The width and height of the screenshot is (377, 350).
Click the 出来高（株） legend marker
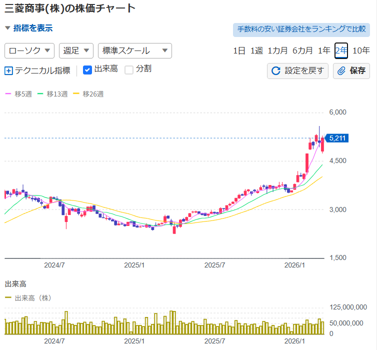tap(8, 298)
